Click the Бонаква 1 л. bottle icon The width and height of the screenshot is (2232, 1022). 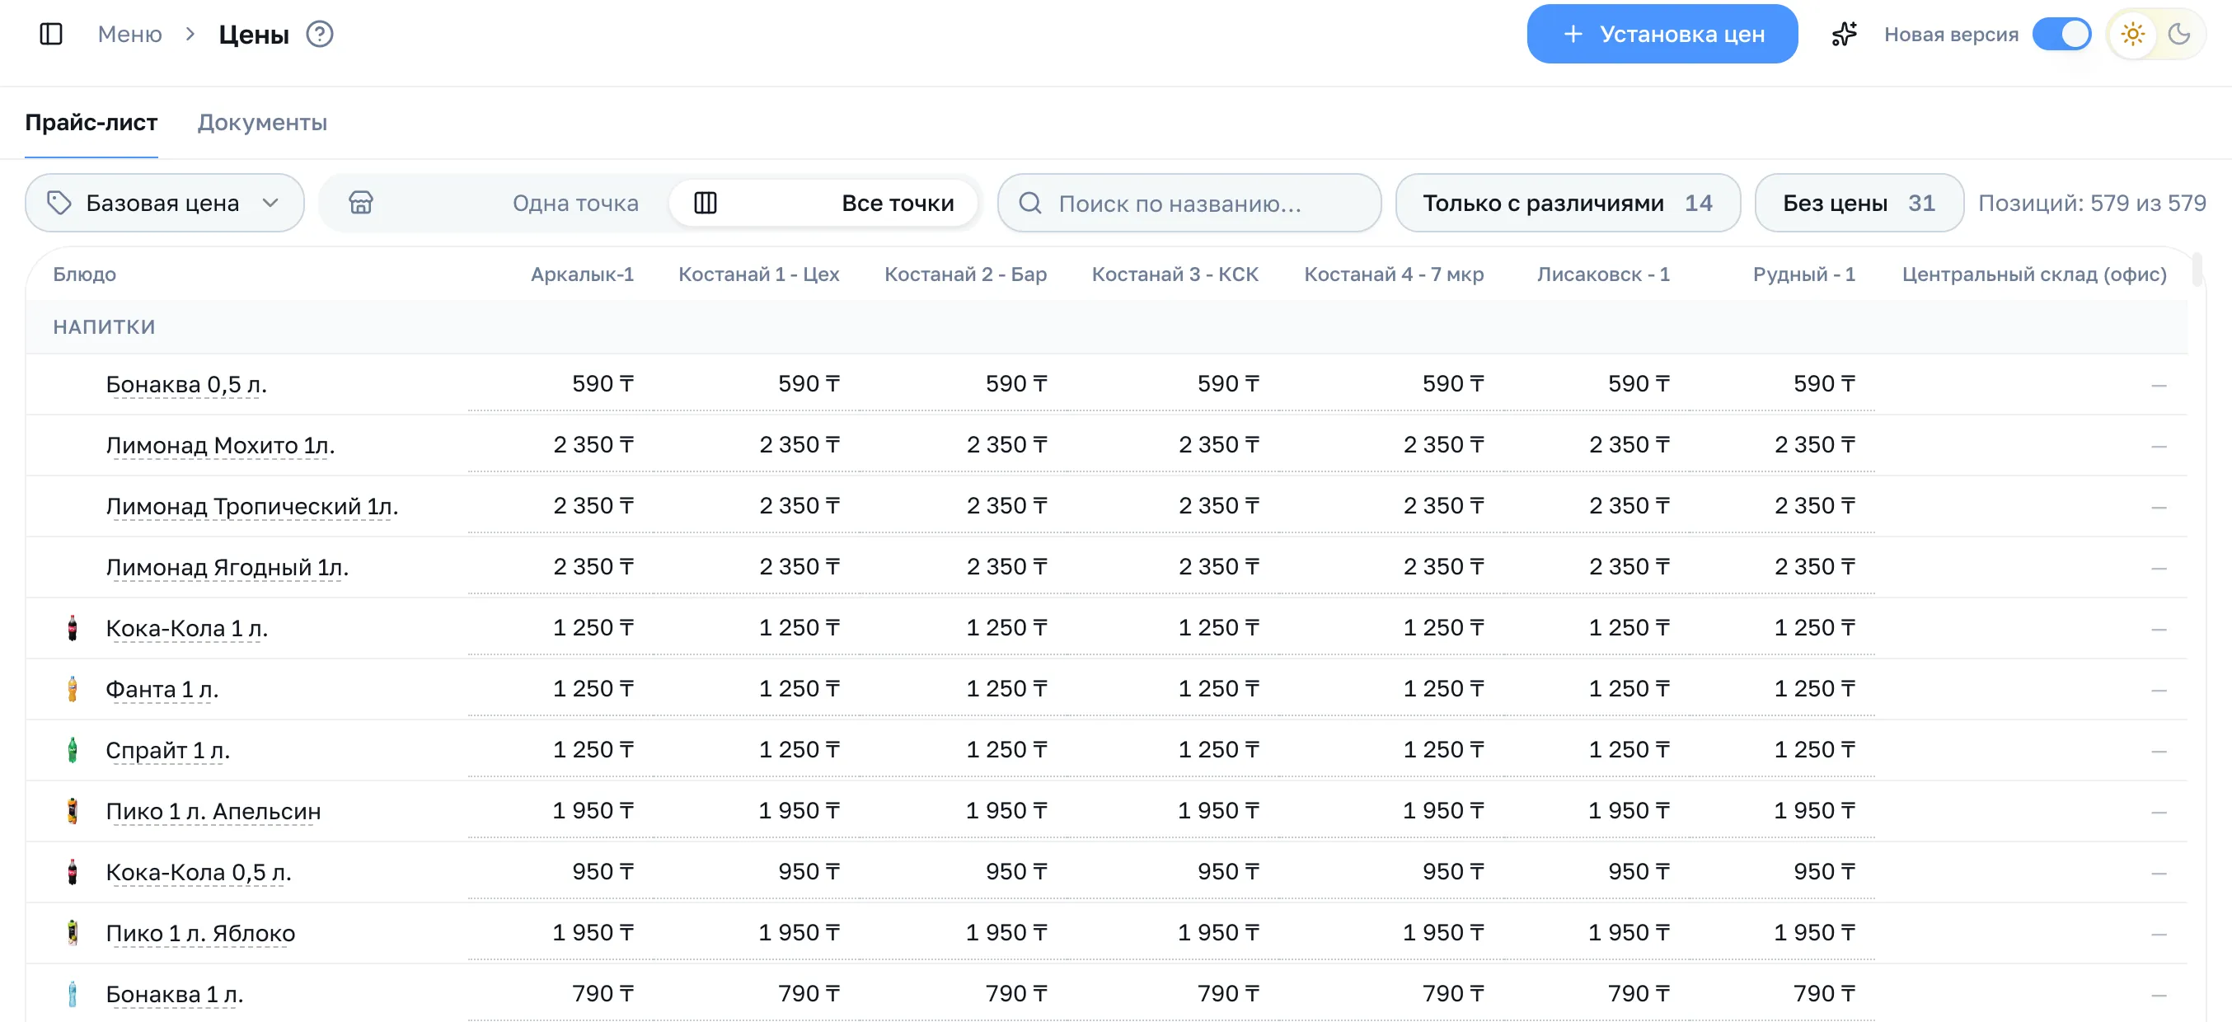click(x=73, y=993)
